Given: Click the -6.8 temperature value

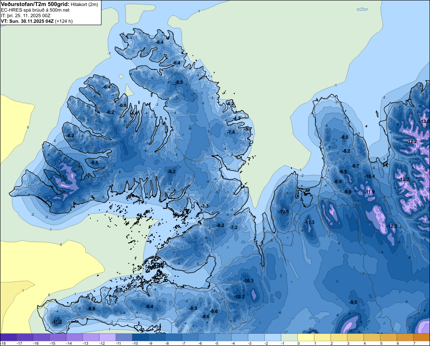Looking at the screenshot, I should (x=123, y=105).
